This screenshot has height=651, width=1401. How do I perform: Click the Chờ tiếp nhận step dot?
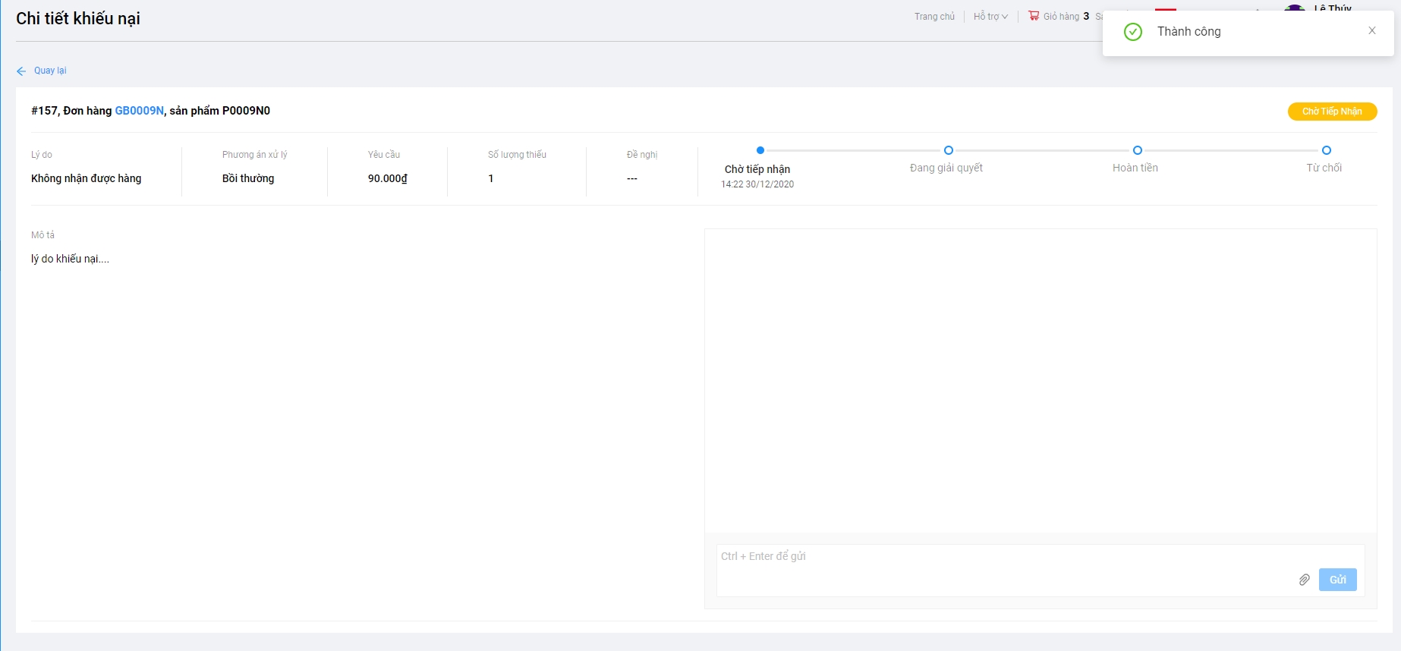760,150
